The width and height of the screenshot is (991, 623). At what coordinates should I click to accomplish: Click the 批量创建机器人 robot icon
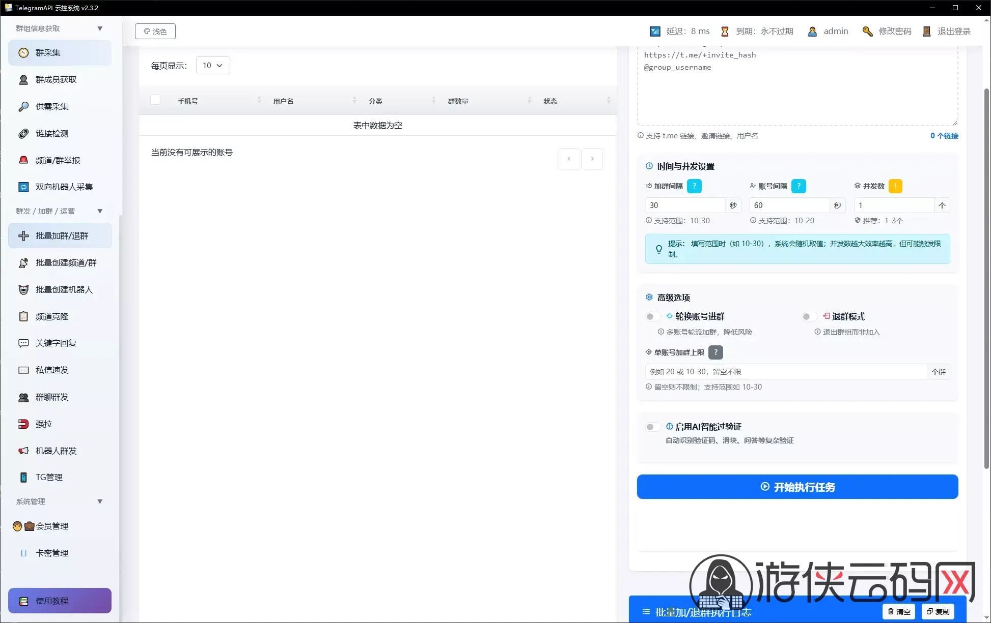tap(23, 290)
